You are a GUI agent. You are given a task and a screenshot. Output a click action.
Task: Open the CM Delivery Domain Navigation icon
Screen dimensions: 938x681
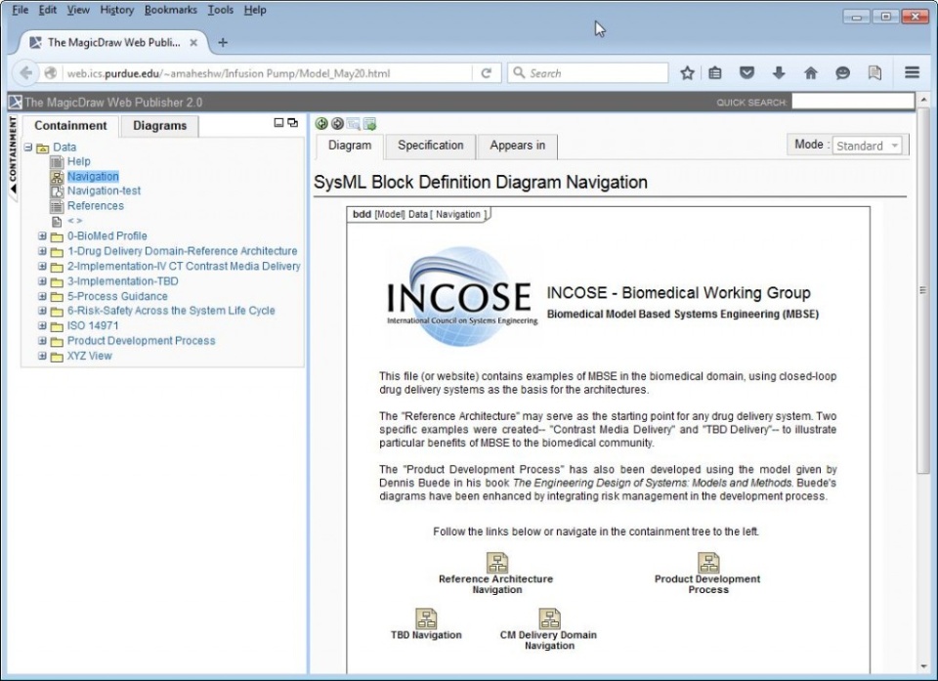tap(550, 618)
